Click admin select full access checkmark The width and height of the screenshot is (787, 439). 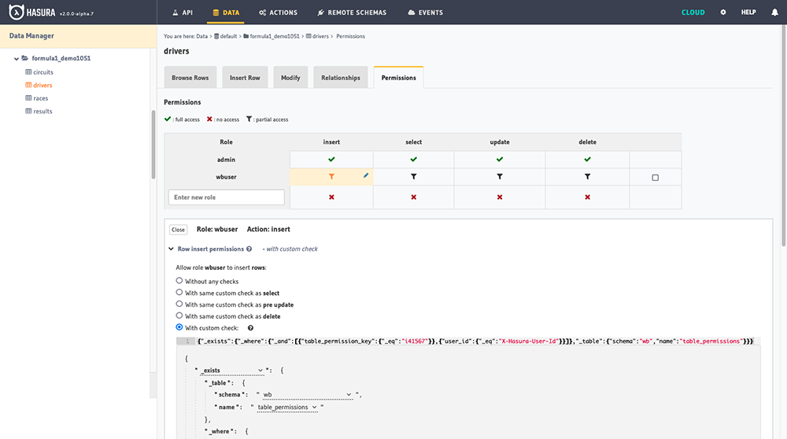pyautogui.click(x=414, y=159)
